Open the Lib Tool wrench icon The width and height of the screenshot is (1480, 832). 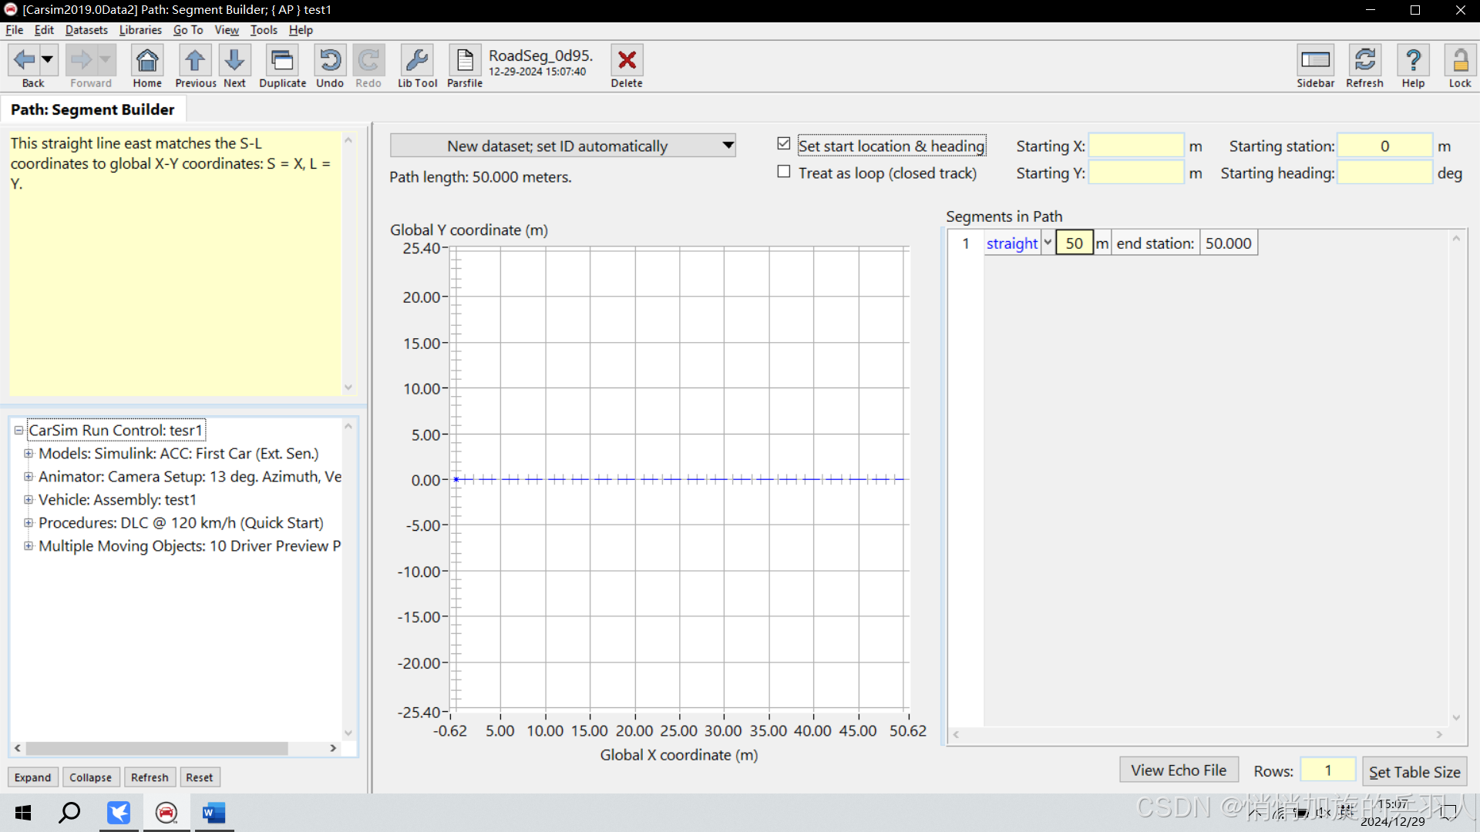[417, 61]
